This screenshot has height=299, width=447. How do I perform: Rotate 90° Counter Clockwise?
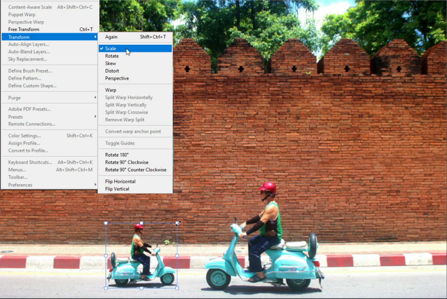coord(136,169)
